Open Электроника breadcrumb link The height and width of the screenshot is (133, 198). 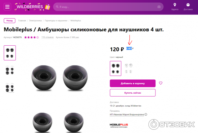(35, 21)
